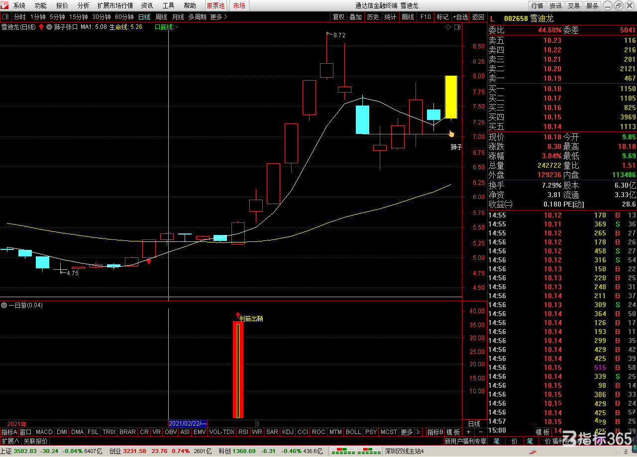637x457 pixels.
Task: Expand 更多 indicators in bottom tab row
Action: pos(407,432)
